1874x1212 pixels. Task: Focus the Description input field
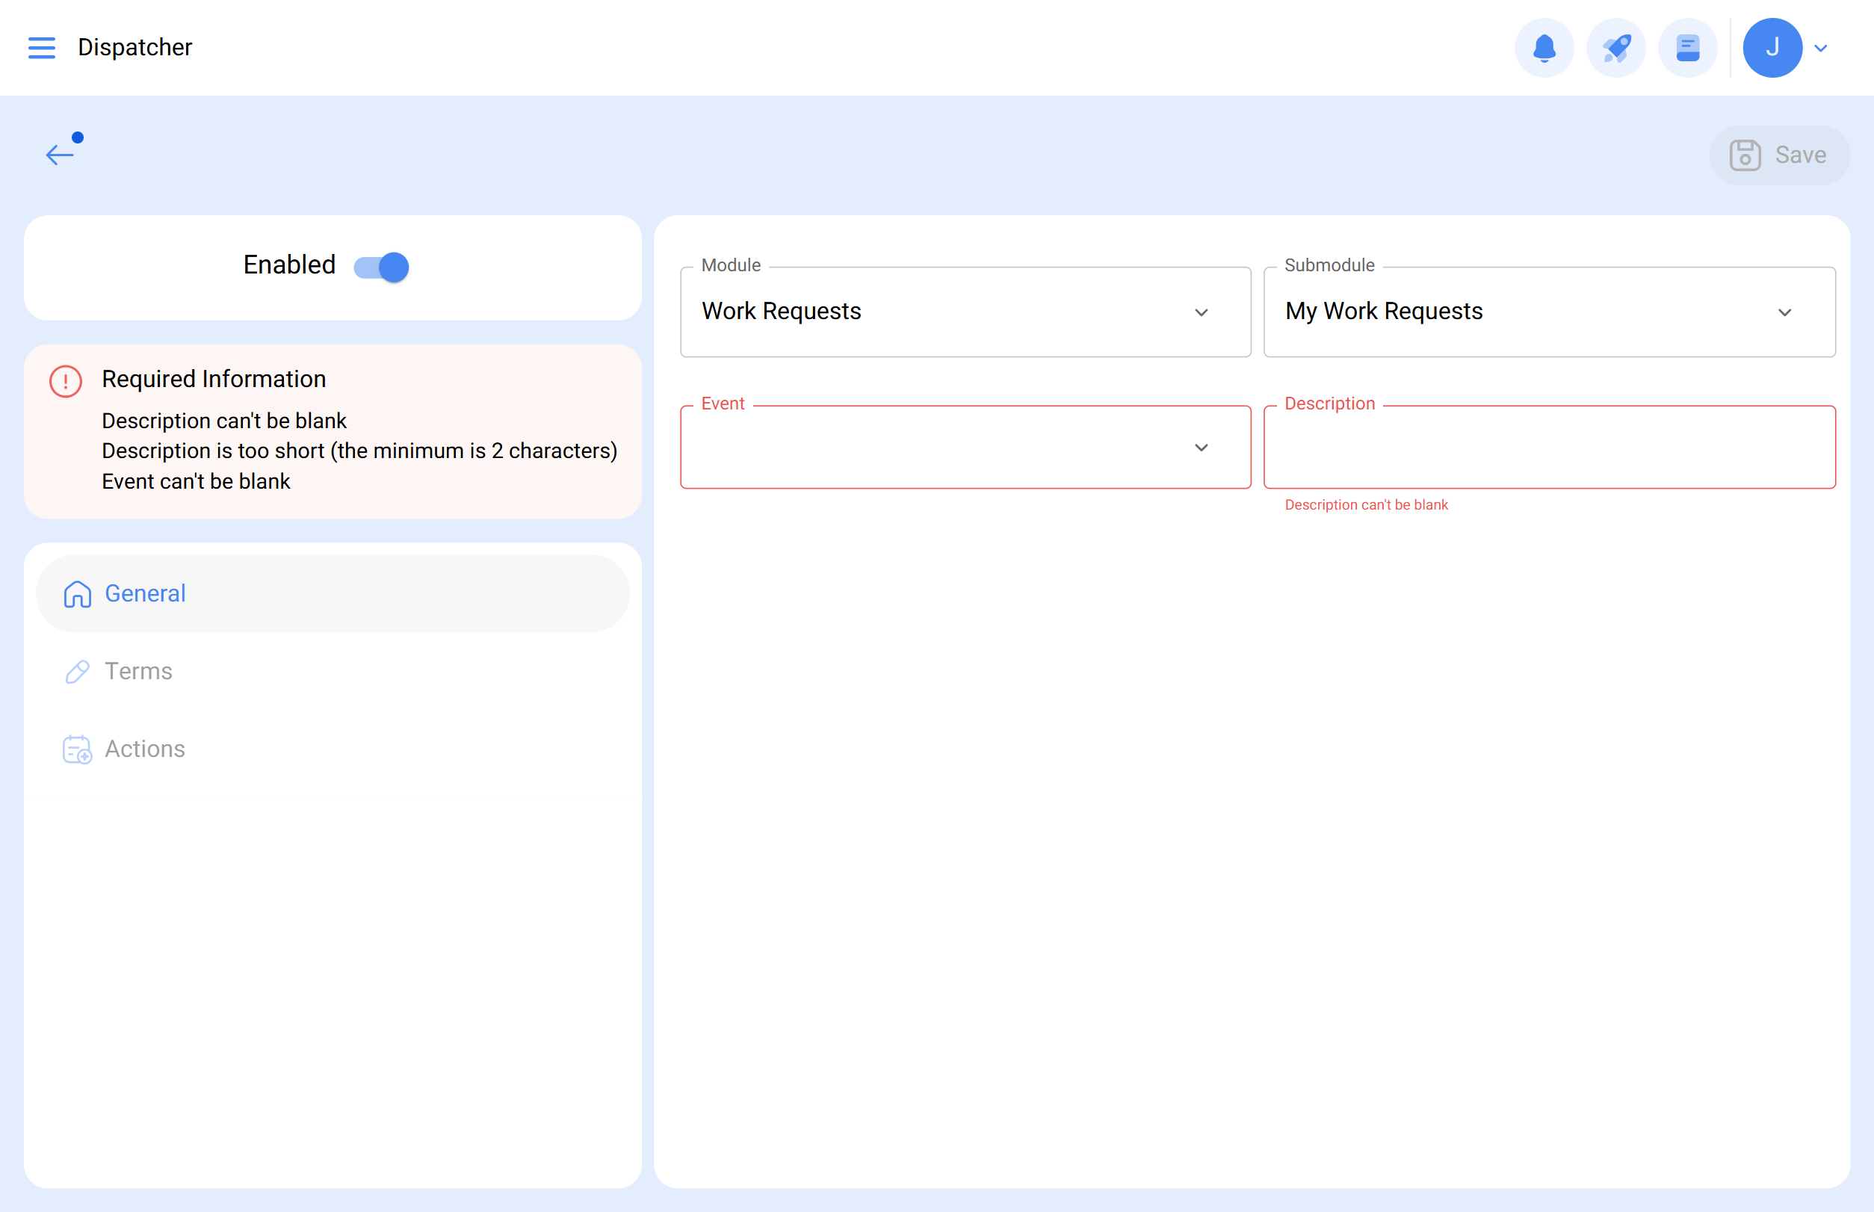click(1548, 448)
